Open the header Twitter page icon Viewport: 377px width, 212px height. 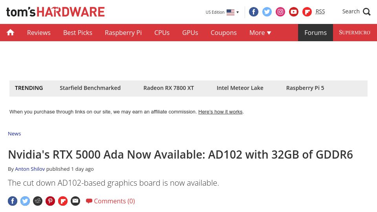[267, 12]
